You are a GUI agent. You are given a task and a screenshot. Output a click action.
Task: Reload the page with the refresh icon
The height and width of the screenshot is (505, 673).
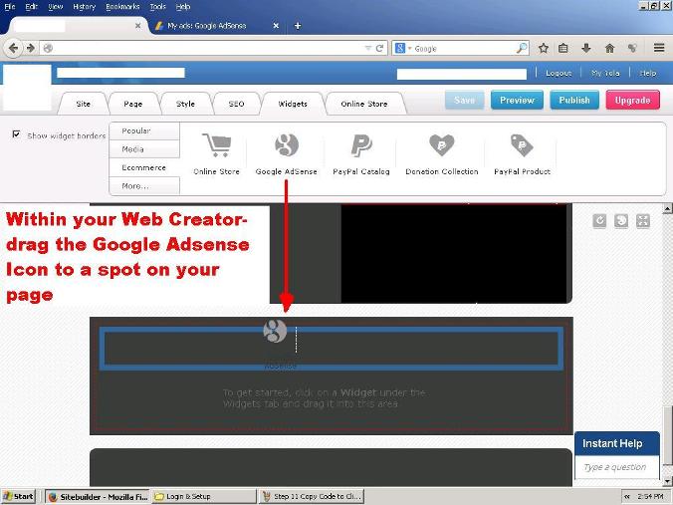click(x=379, y=48)
